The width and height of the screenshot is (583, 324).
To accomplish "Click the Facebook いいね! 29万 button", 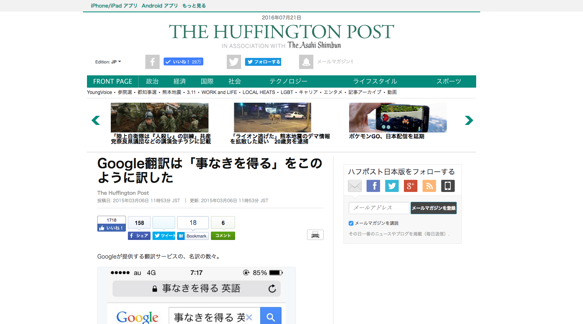I will pyautogui.click(x=183, y=61).
